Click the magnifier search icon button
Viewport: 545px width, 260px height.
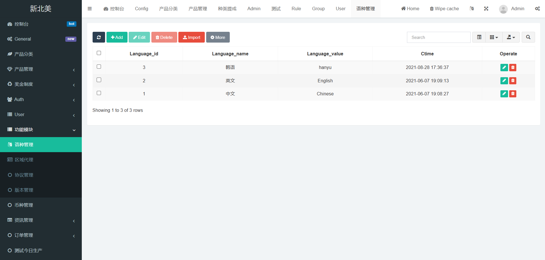point(528,37)
